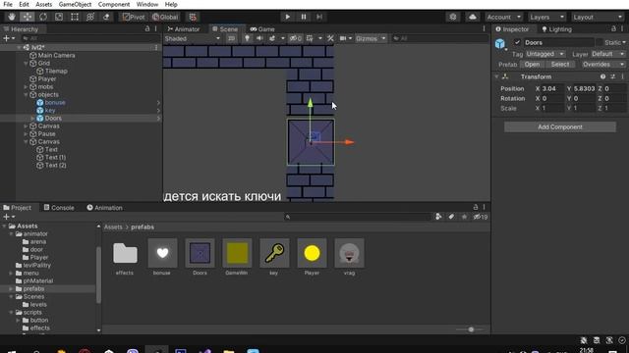629x353 pixels.
Task: Switch to the Animator tab
Action: [x=184, y=28]
